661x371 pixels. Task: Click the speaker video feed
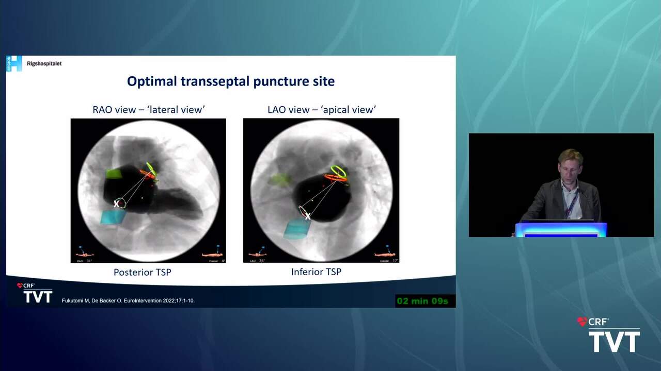click(561, 185)
